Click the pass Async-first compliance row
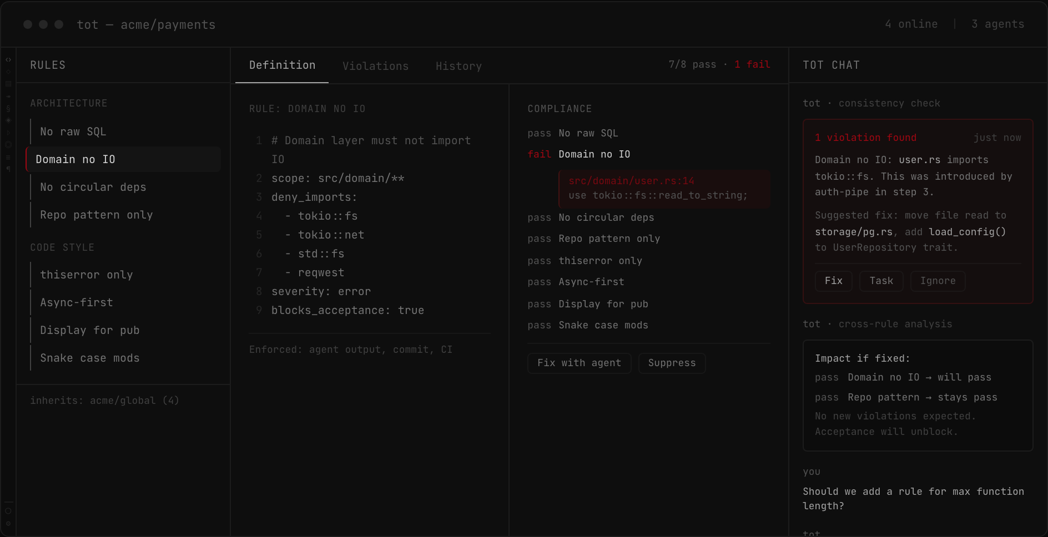The image size is (1048, 537). (648, 282)
